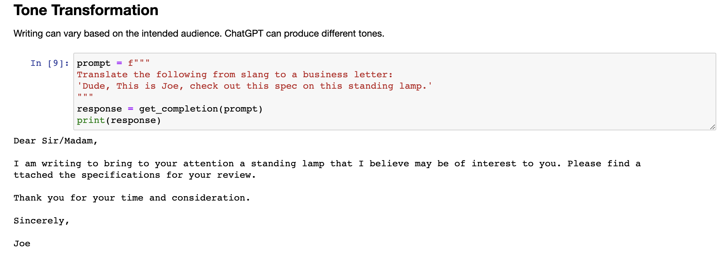Click the 'Dude, This is Joe' string line

(254, 86)
